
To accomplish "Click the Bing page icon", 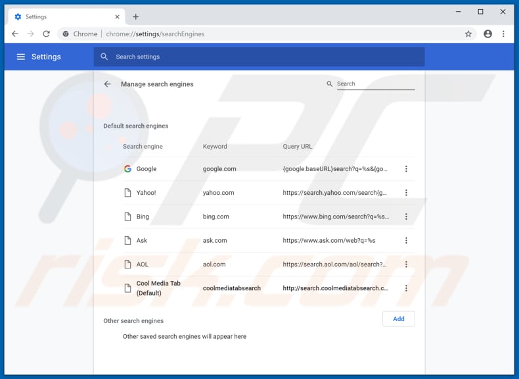I will coord(127,216).
